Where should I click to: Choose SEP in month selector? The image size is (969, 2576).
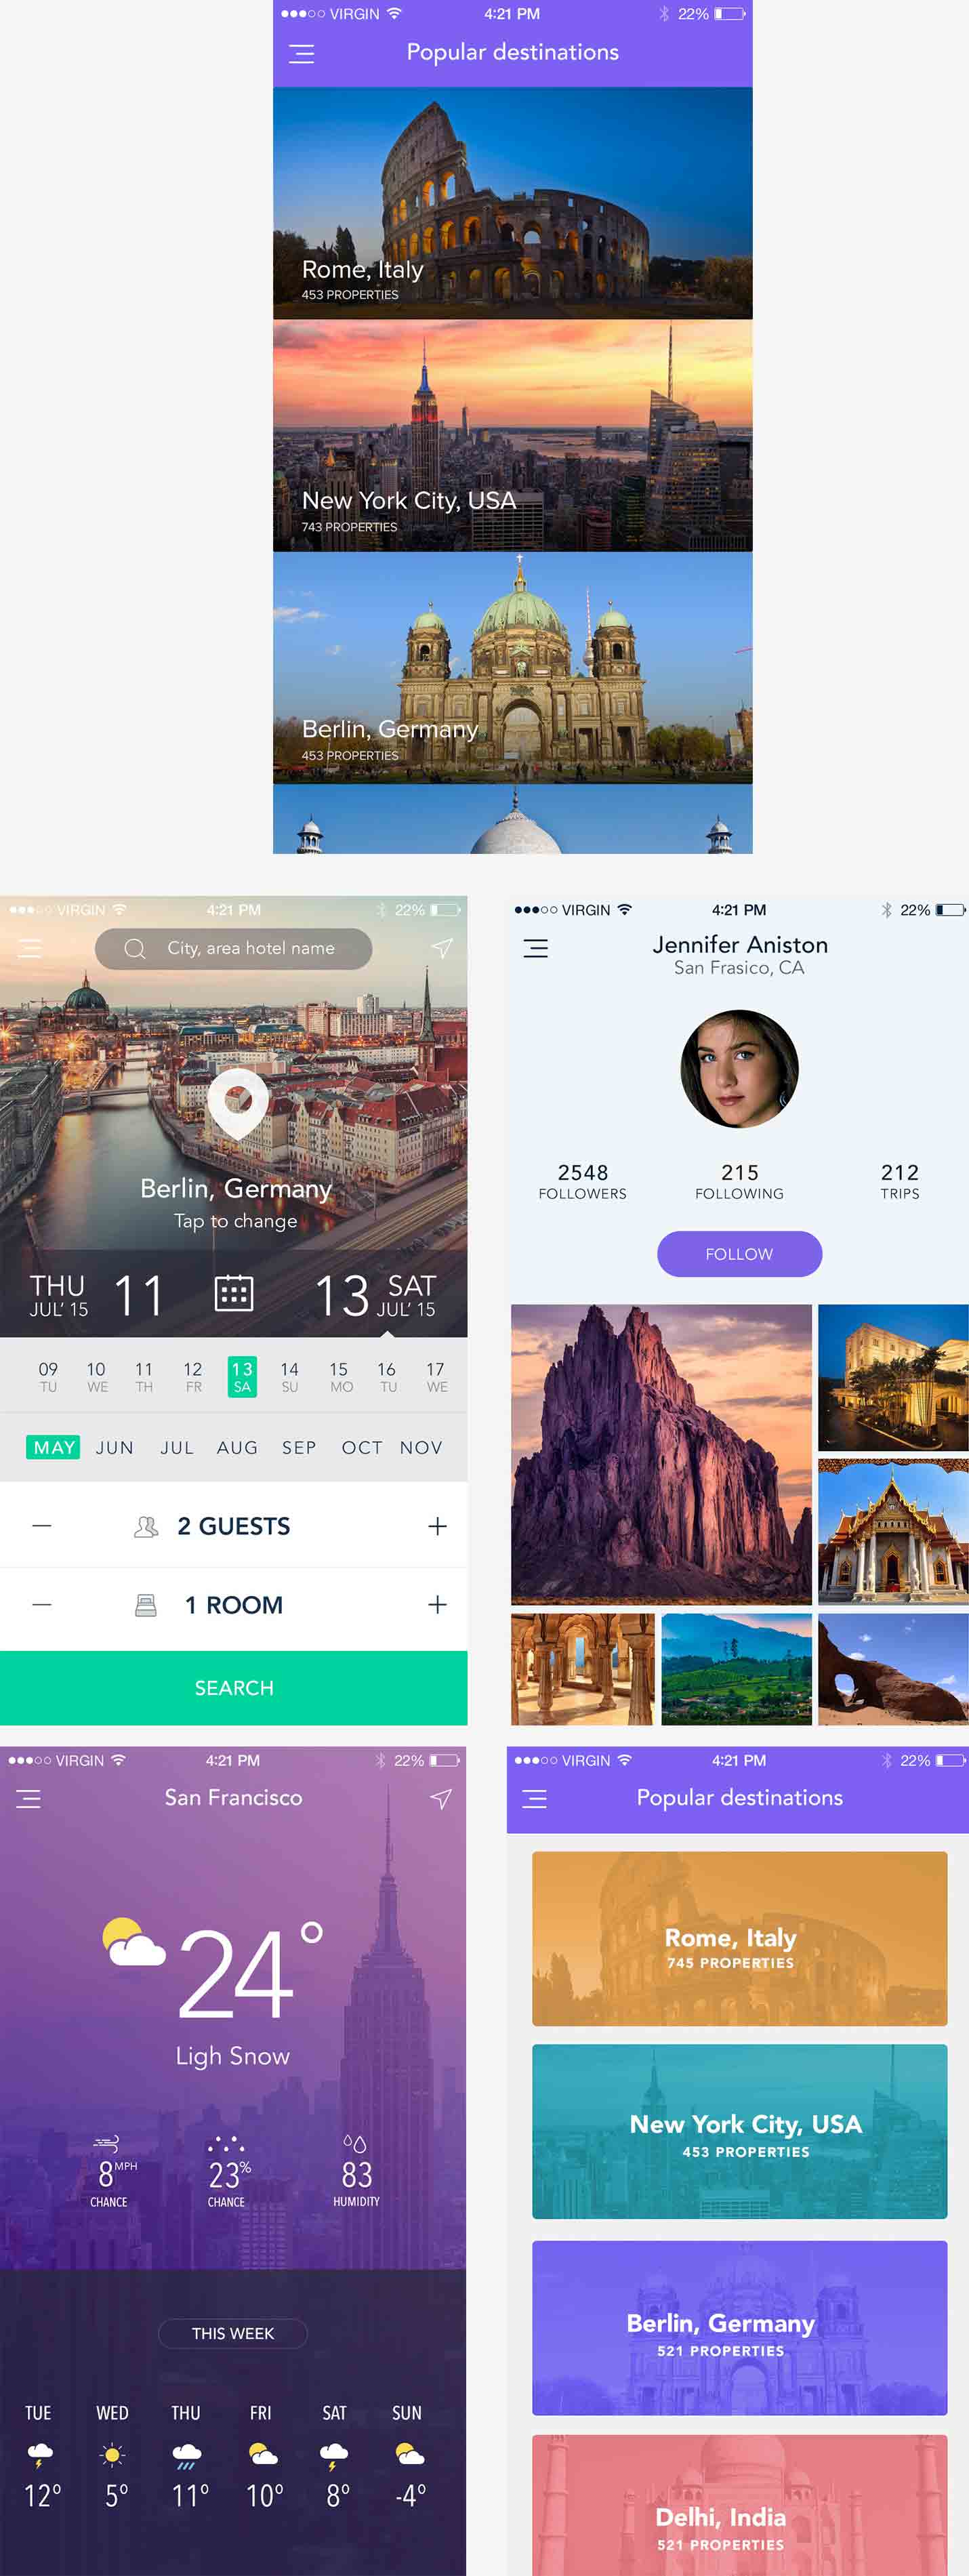299,1447
